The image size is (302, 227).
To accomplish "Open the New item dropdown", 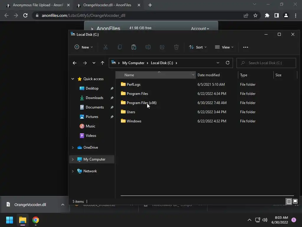I will tap(83, 47).
